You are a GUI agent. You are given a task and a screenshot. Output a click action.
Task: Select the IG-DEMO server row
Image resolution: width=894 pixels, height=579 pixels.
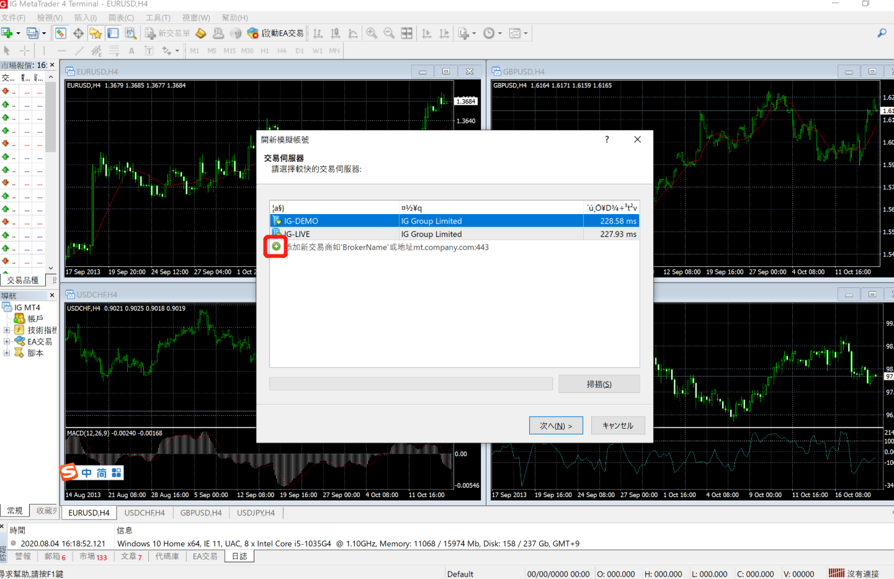[454, 221]
